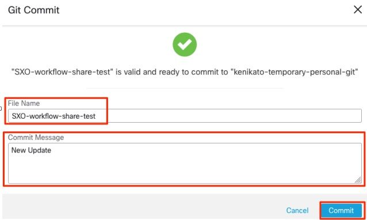Focus the File Name input field
The height and width of the screenshot is (220, 367).
pos(185,116)
